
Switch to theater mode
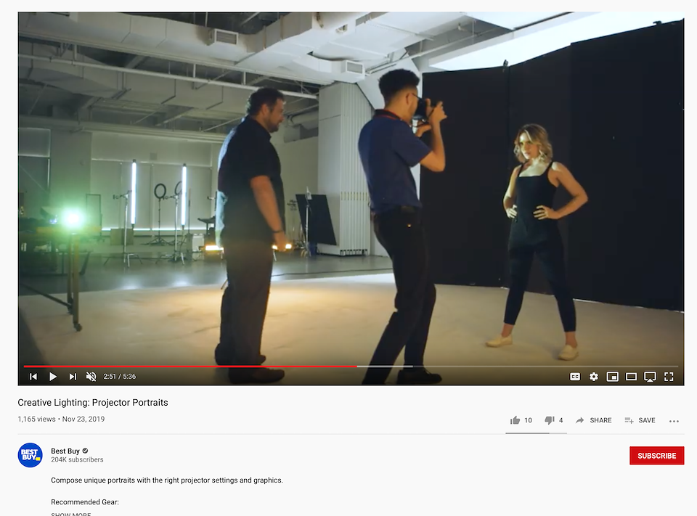point(631,377)
